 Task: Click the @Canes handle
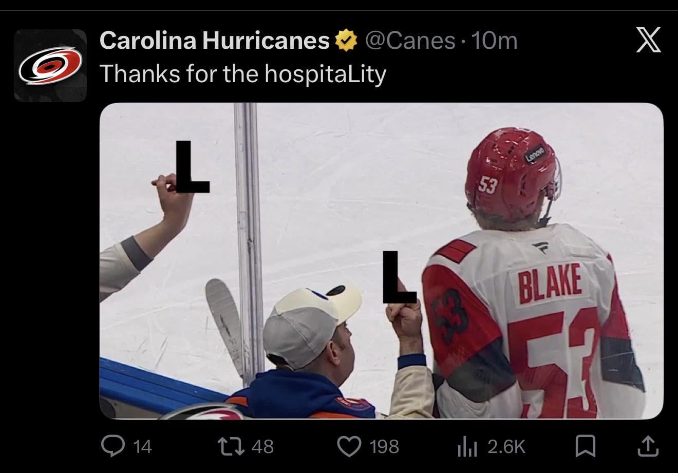410,41
